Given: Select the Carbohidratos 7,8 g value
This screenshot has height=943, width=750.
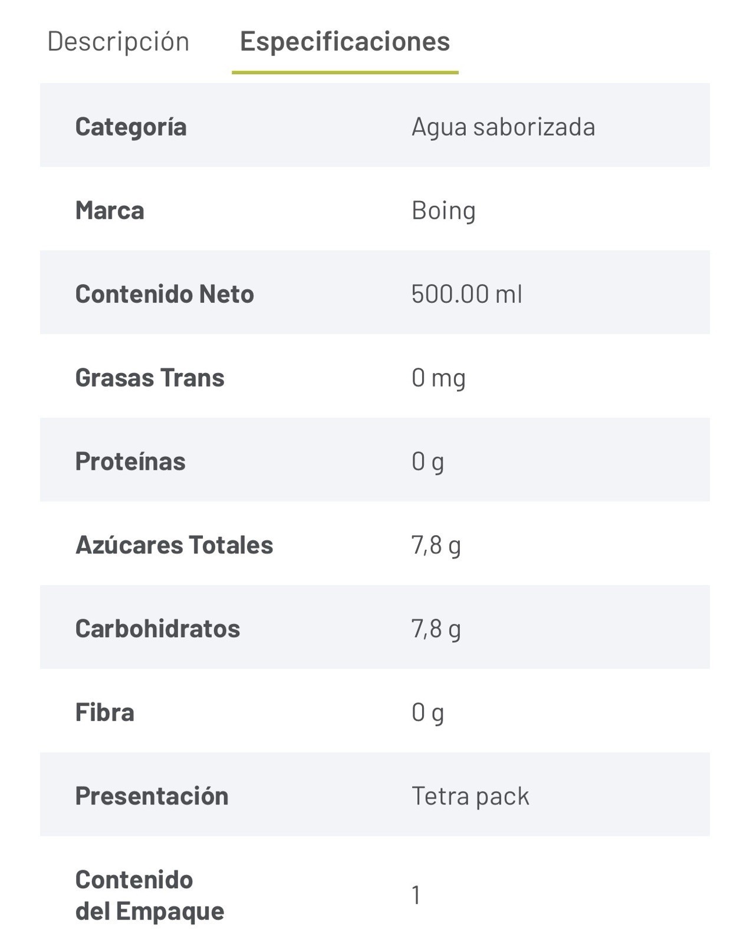Looking at the screenshot, I should point(436,629).
